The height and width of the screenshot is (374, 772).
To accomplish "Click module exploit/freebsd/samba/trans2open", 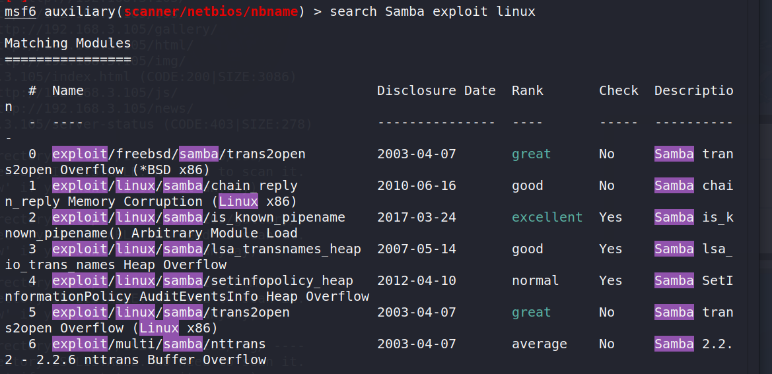I will point(179,154).
